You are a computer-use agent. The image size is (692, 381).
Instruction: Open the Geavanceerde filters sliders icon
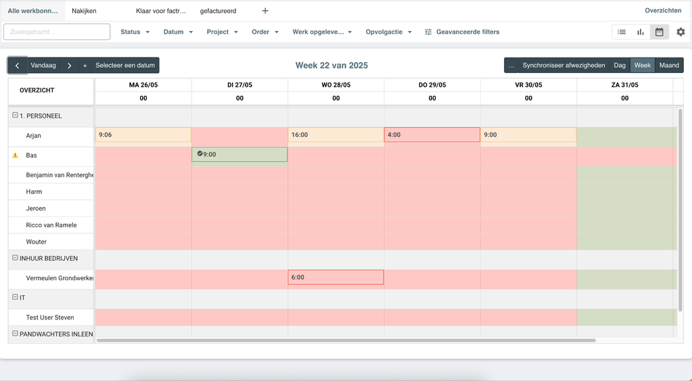point(428,32)
